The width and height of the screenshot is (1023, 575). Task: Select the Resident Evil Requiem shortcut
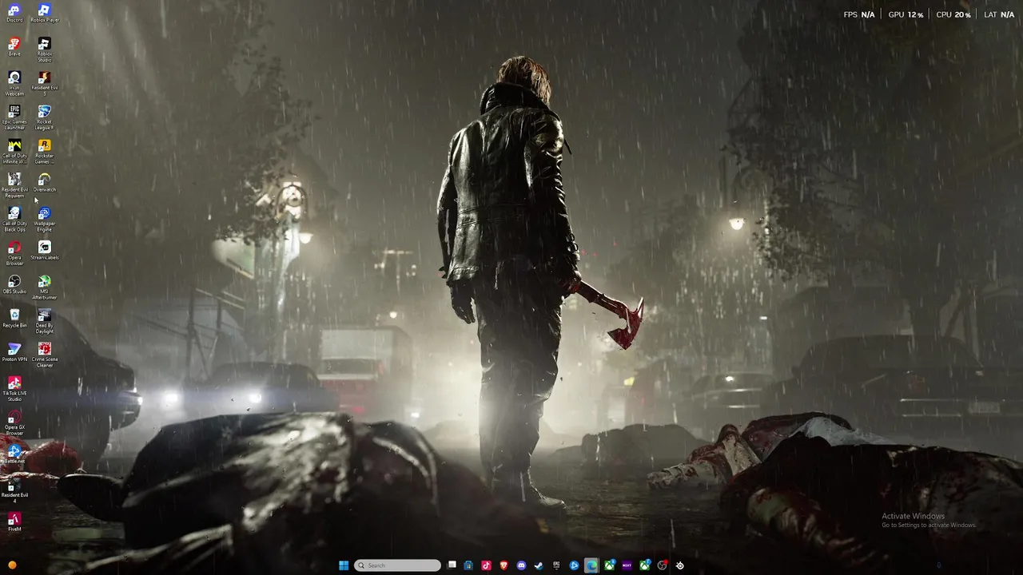pyautogui.click(x=14, y=185)
